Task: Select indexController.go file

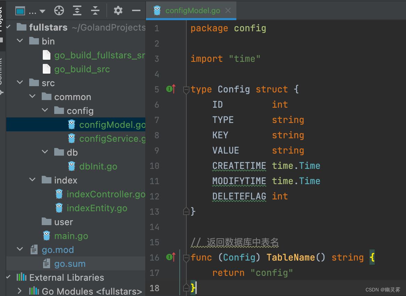Action: click(x=106, y=194)
